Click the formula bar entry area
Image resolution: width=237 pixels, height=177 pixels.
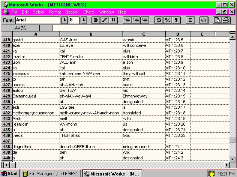[x=144, y=28]
